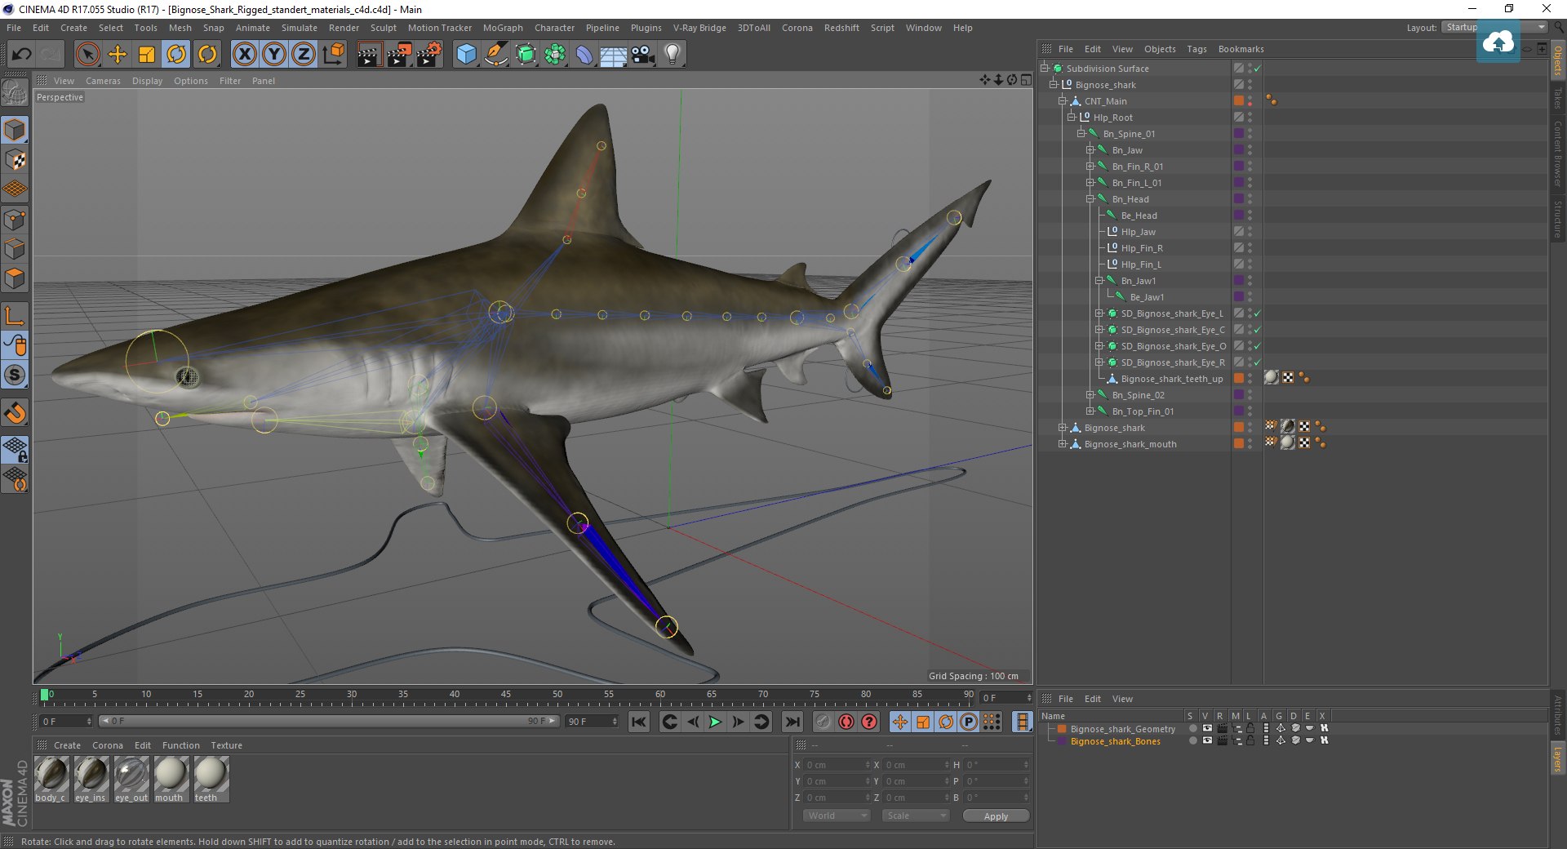This screenshot has width=1567, height=849.
Task: Open the material manager Texture menu
Action: click(226, 745)
